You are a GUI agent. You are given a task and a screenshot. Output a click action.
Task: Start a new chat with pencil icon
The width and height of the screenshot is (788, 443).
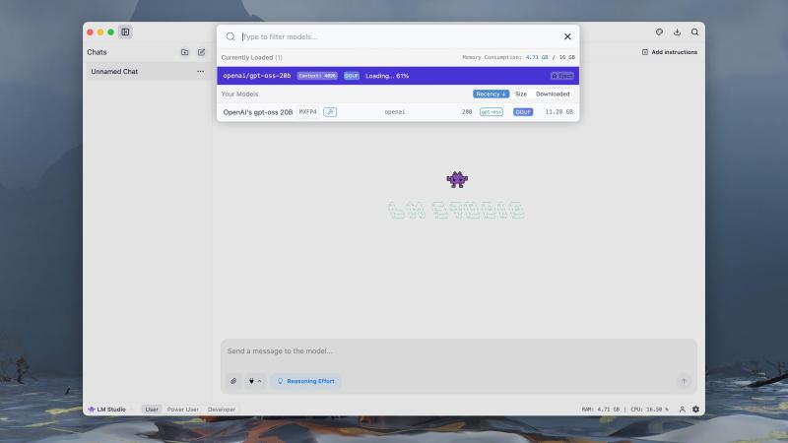(x=201, y=52)
